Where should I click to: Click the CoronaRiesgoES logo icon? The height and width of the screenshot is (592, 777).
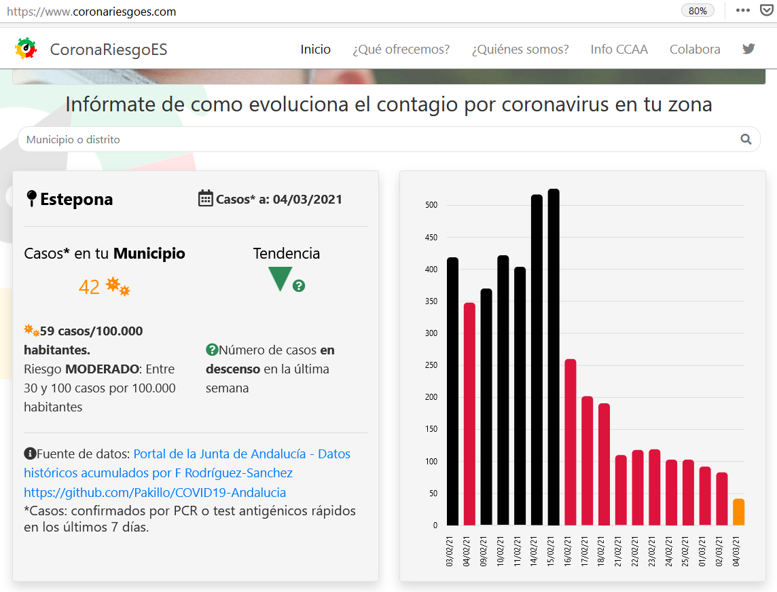[26, 49]
